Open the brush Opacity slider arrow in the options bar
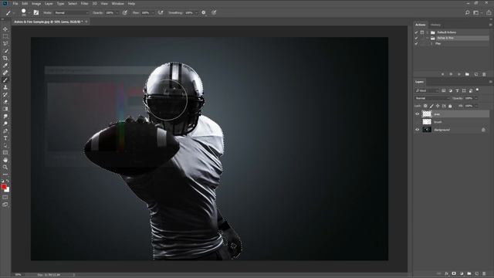494x278 pixels. (x=117, y=13)
